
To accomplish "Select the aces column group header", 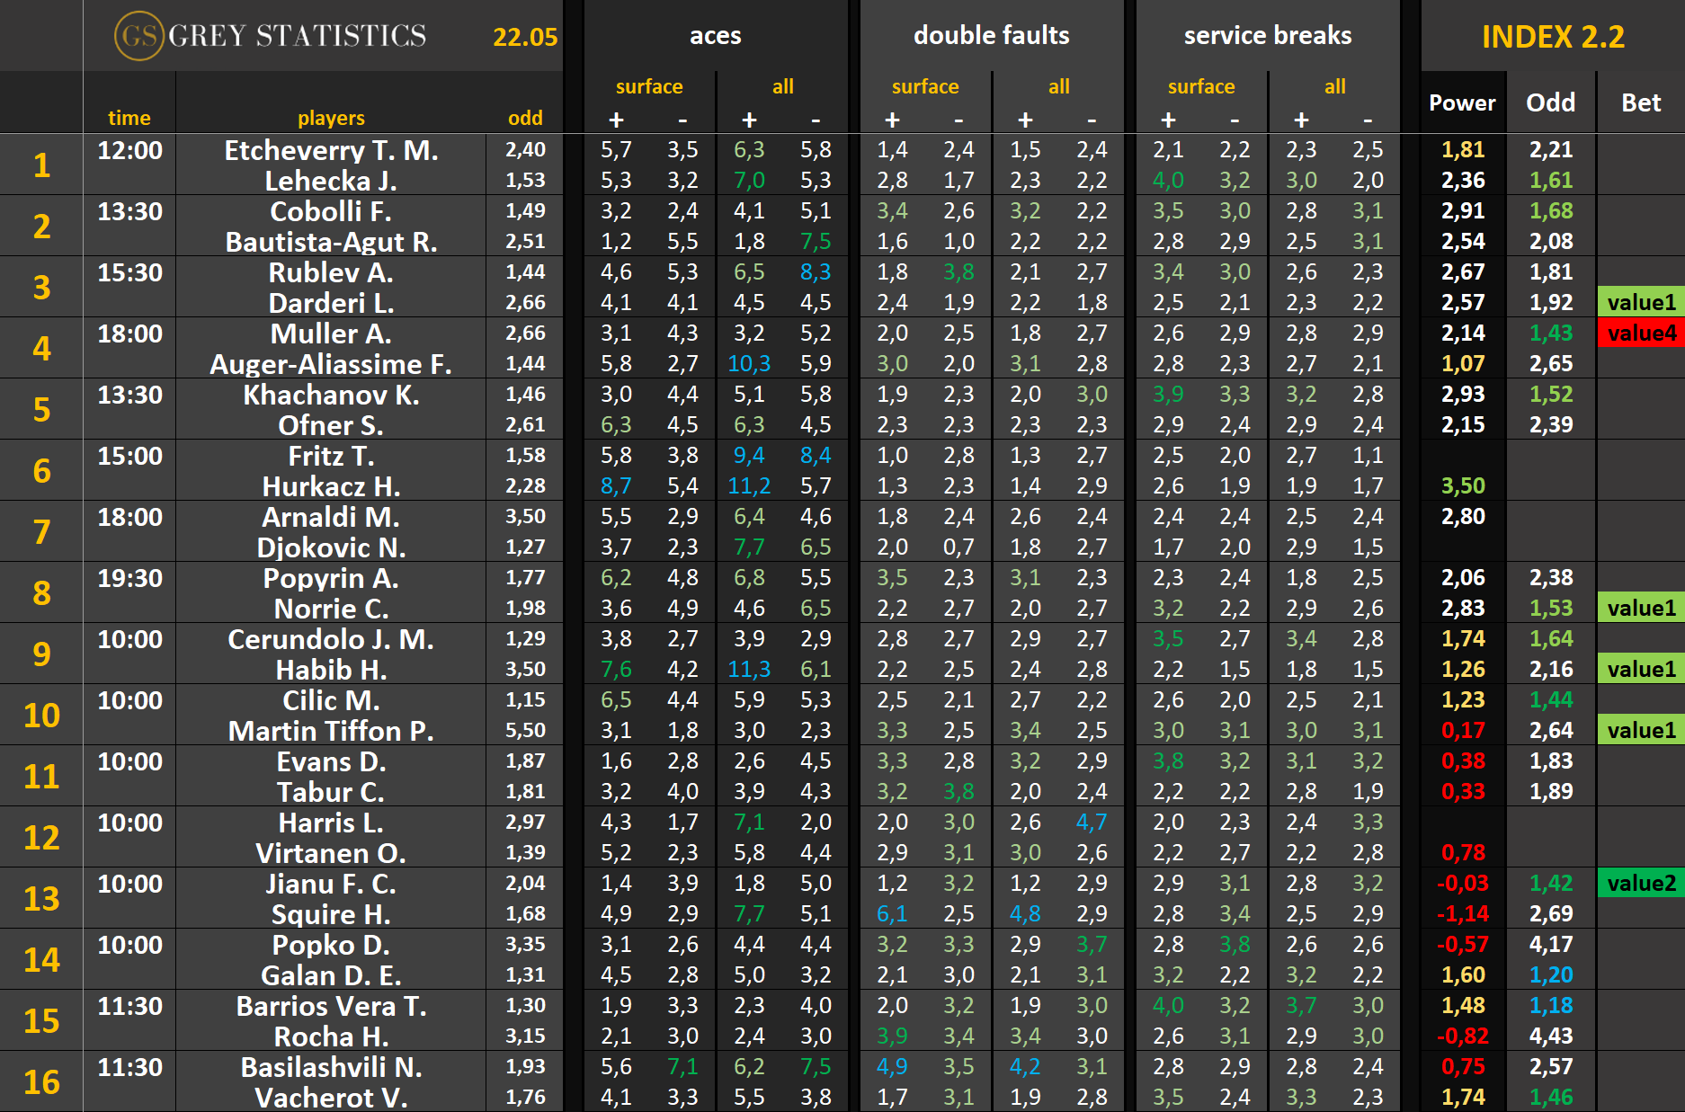I will [715, 36].
